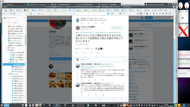Close the tweet overlay with the X
This screenshot has width=190, height=107.
click(x=172, y=18)
